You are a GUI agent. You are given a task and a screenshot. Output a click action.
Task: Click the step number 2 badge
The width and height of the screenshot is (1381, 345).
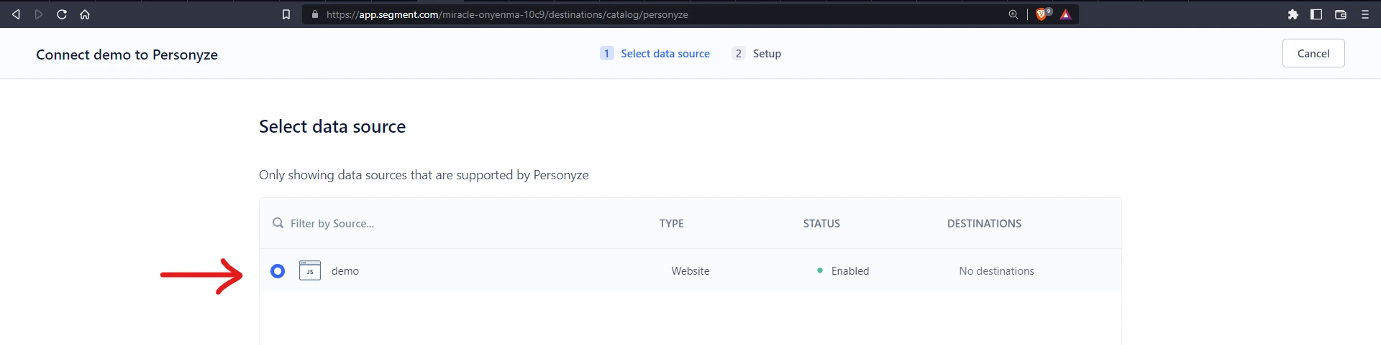tap(739, 54)
